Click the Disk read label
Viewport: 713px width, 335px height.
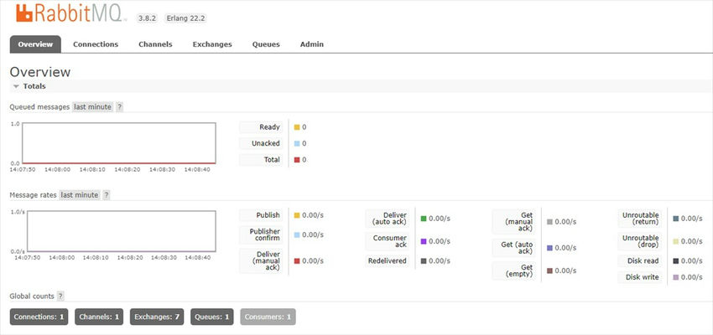point(639,261)
